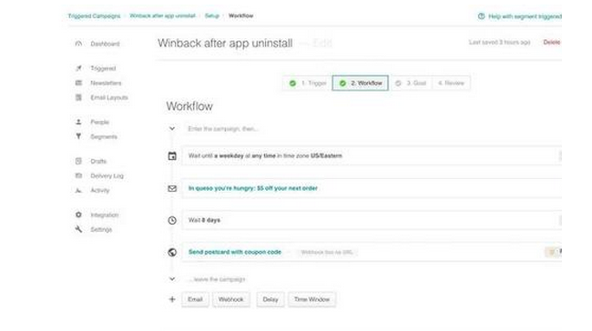Expand the 'leave the campaign' chevron
This screenshot has width=592, height=331.
tap(172, 279)
